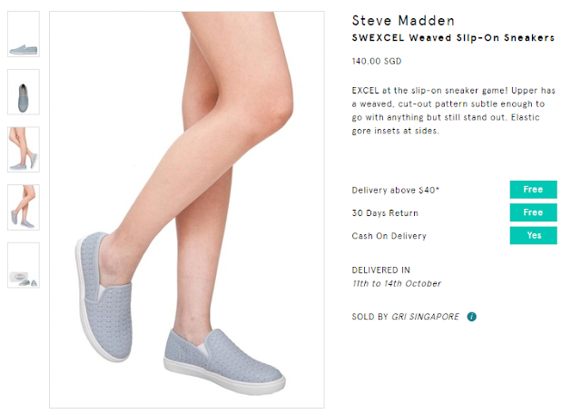The image size is (581, 414).
Task: Select the top-view shoe thumbnail
Action: [x=24, y=92]
